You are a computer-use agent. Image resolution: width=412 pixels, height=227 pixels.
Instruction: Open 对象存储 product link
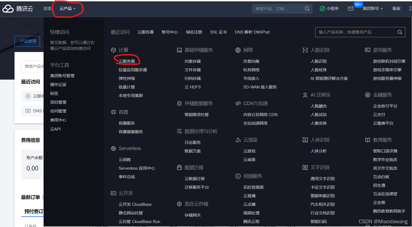[x=193, y=61]
